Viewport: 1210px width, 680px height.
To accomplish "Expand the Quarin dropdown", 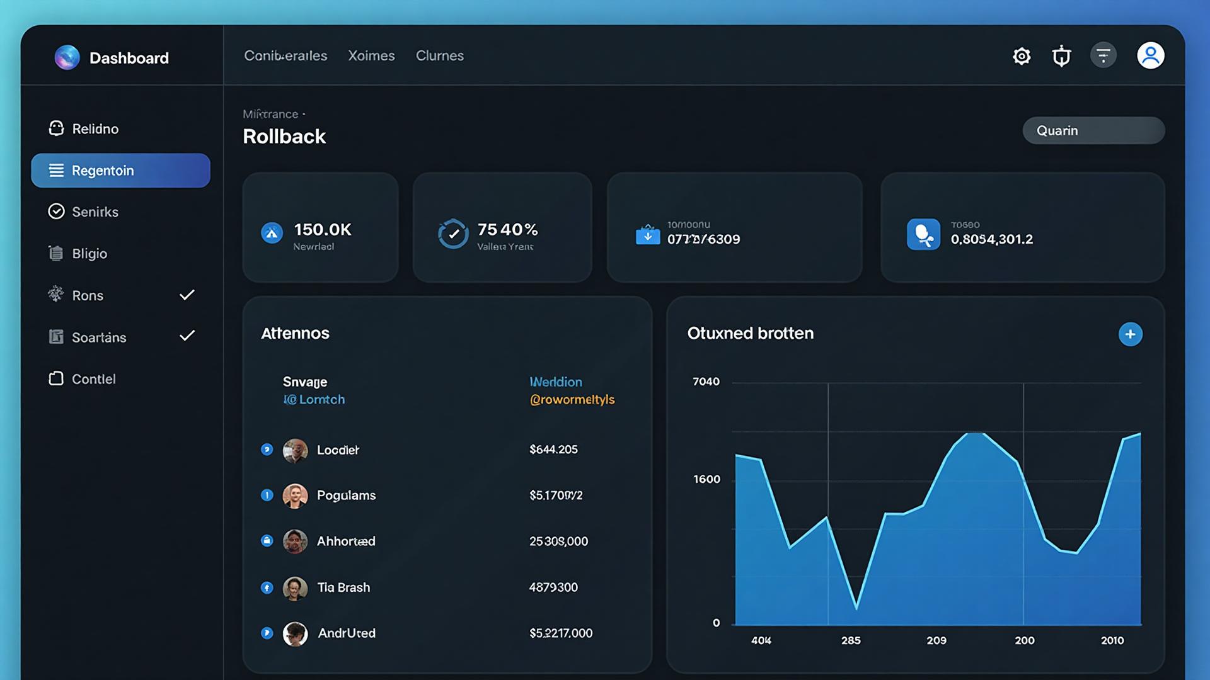I will [1093, 130].
